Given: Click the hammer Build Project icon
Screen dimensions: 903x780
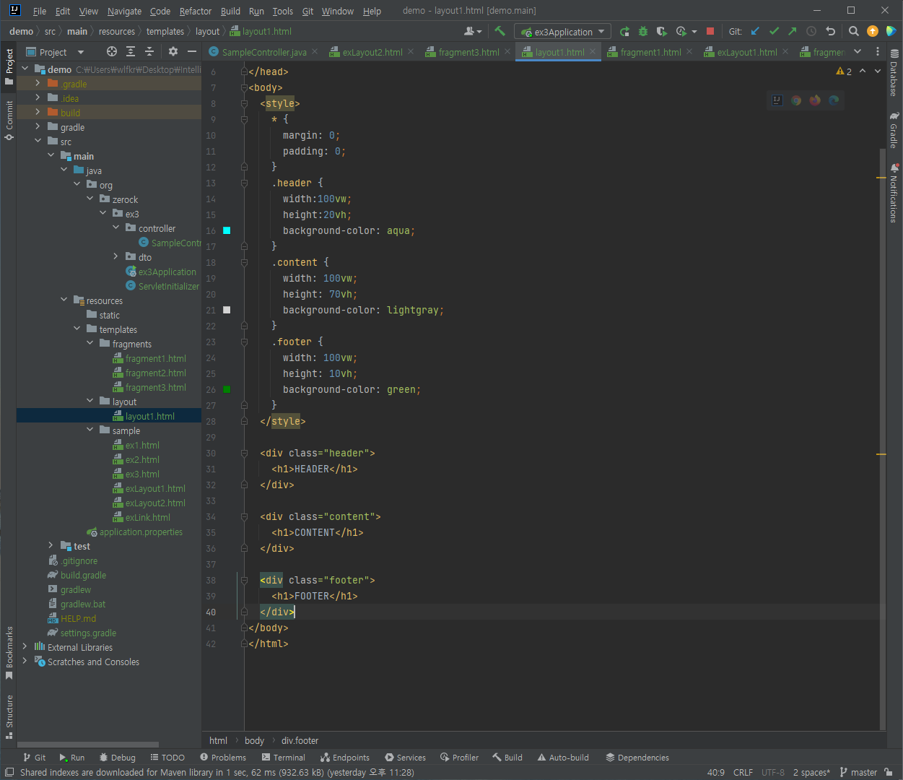Looking at the screenshot, I should (x=500, y=31).
